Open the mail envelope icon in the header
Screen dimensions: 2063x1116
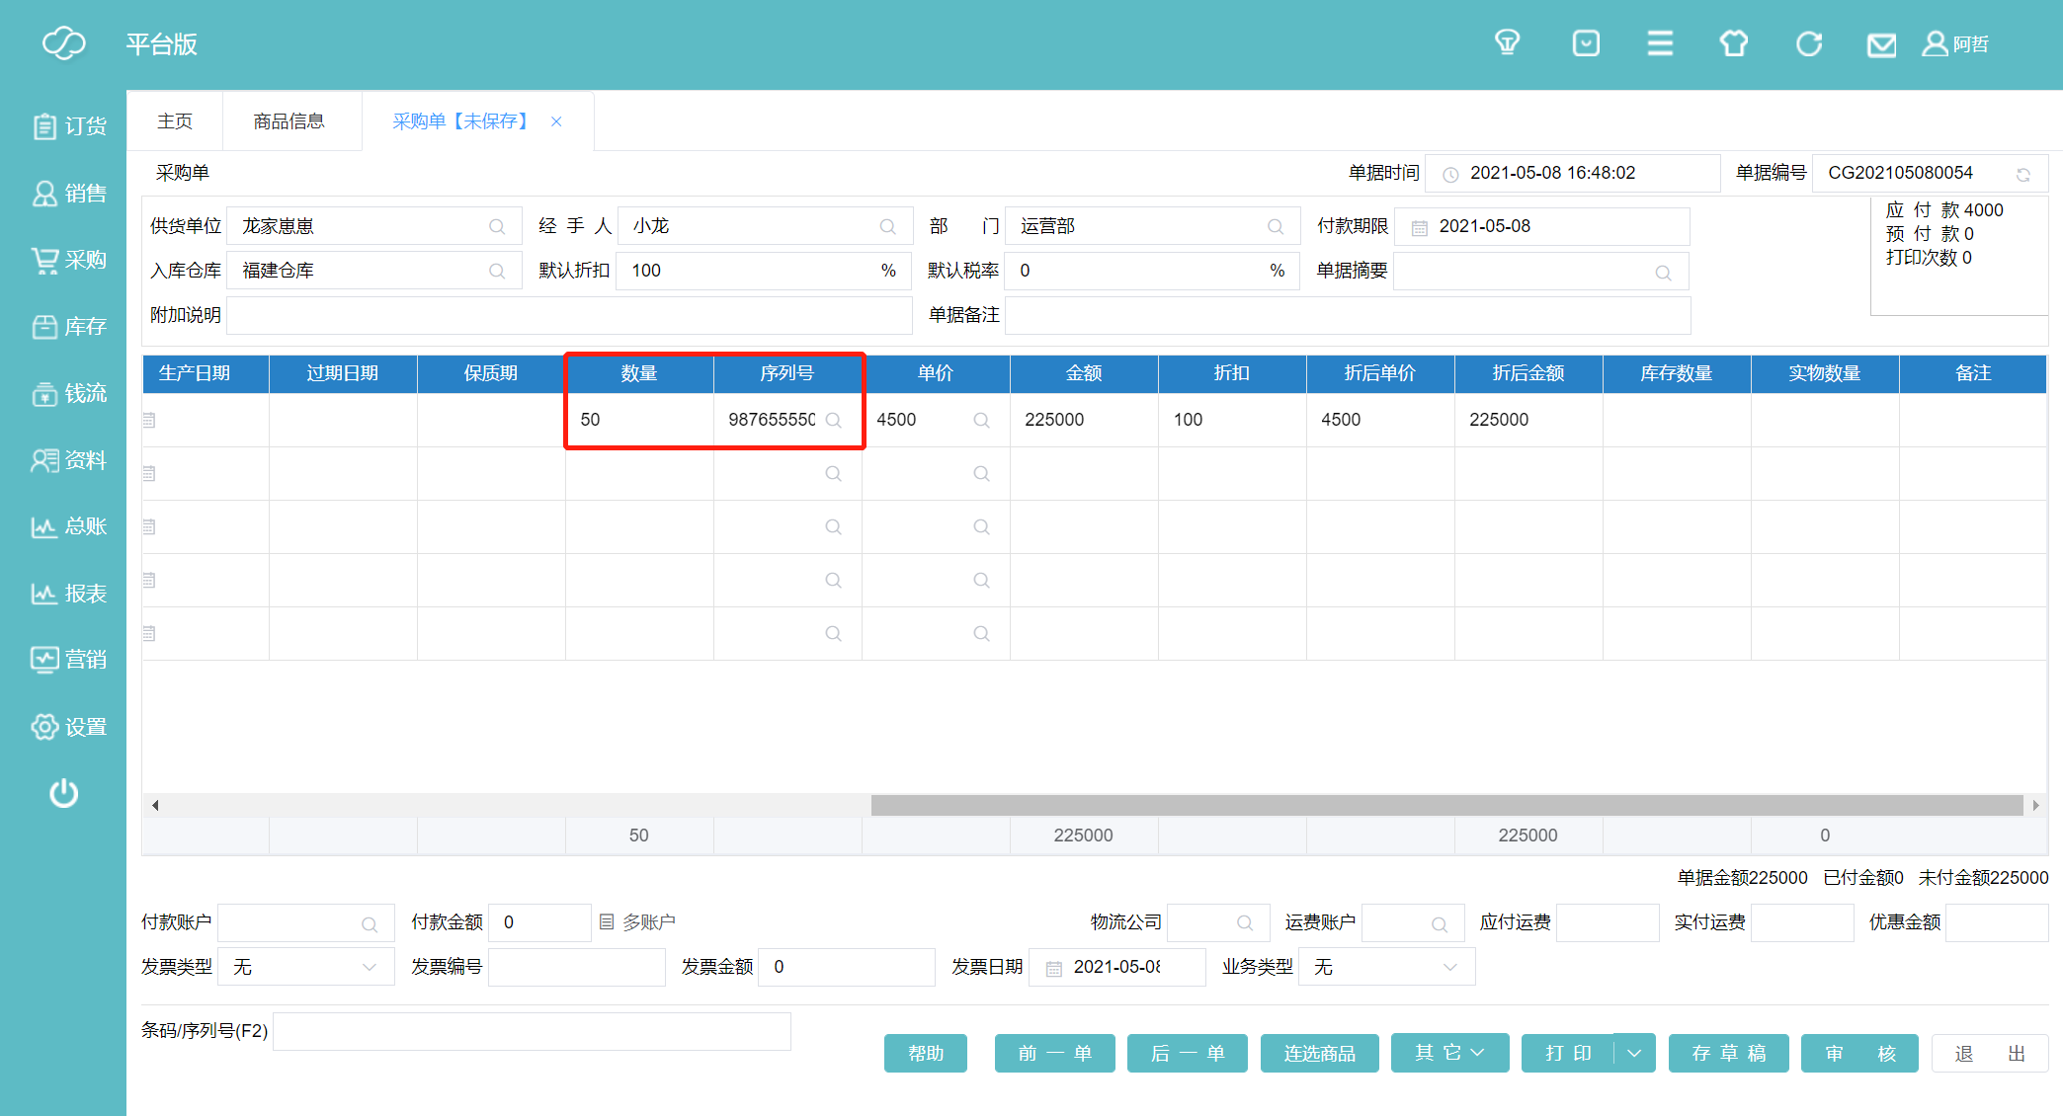pos(1880,44)
